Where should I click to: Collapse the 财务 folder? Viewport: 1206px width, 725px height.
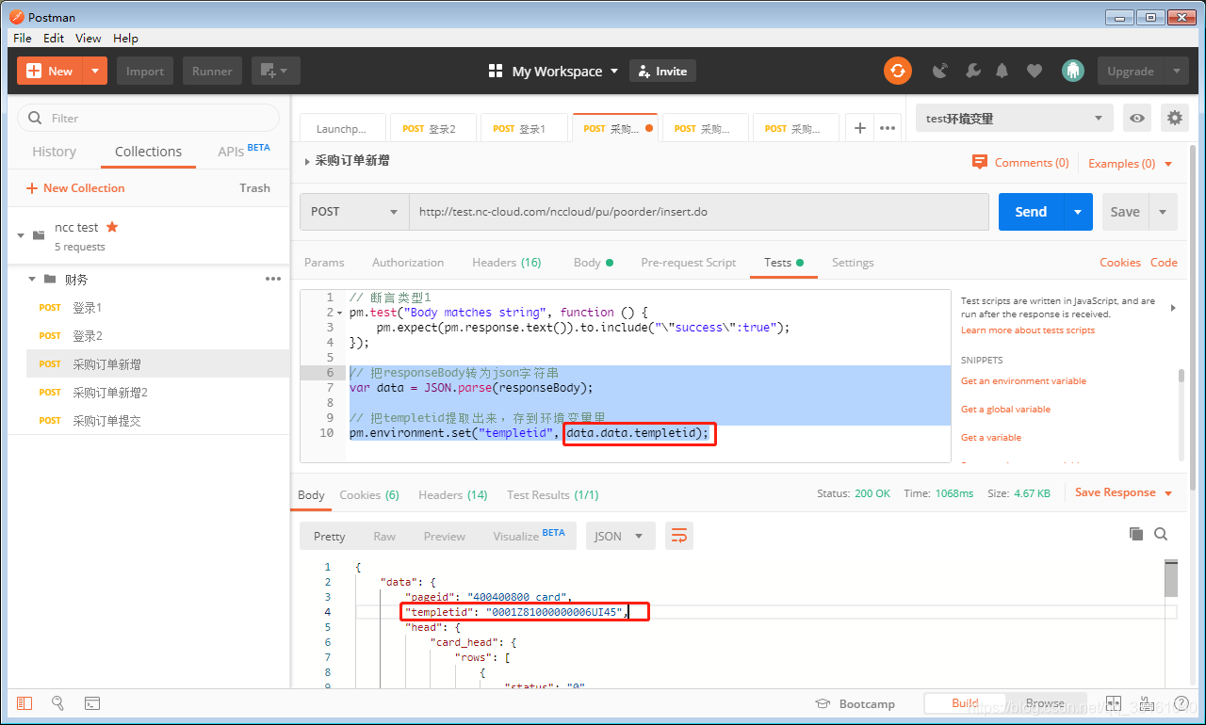click(x=32, y=279)
